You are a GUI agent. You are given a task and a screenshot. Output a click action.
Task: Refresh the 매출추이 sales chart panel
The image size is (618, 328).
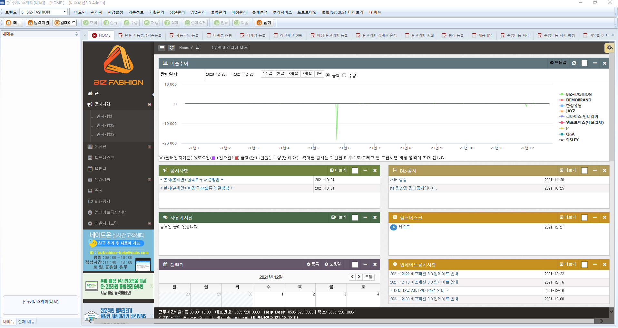574,63
